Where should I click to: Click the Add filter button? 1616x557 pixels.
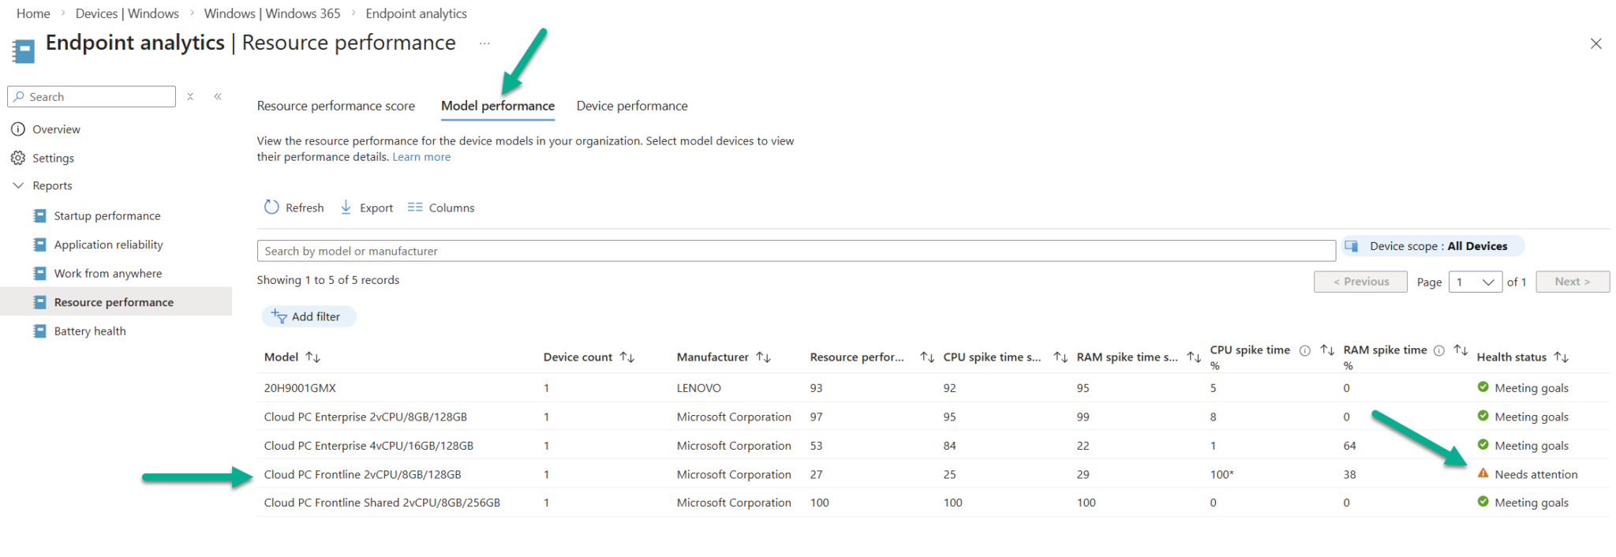click(309, 316)
